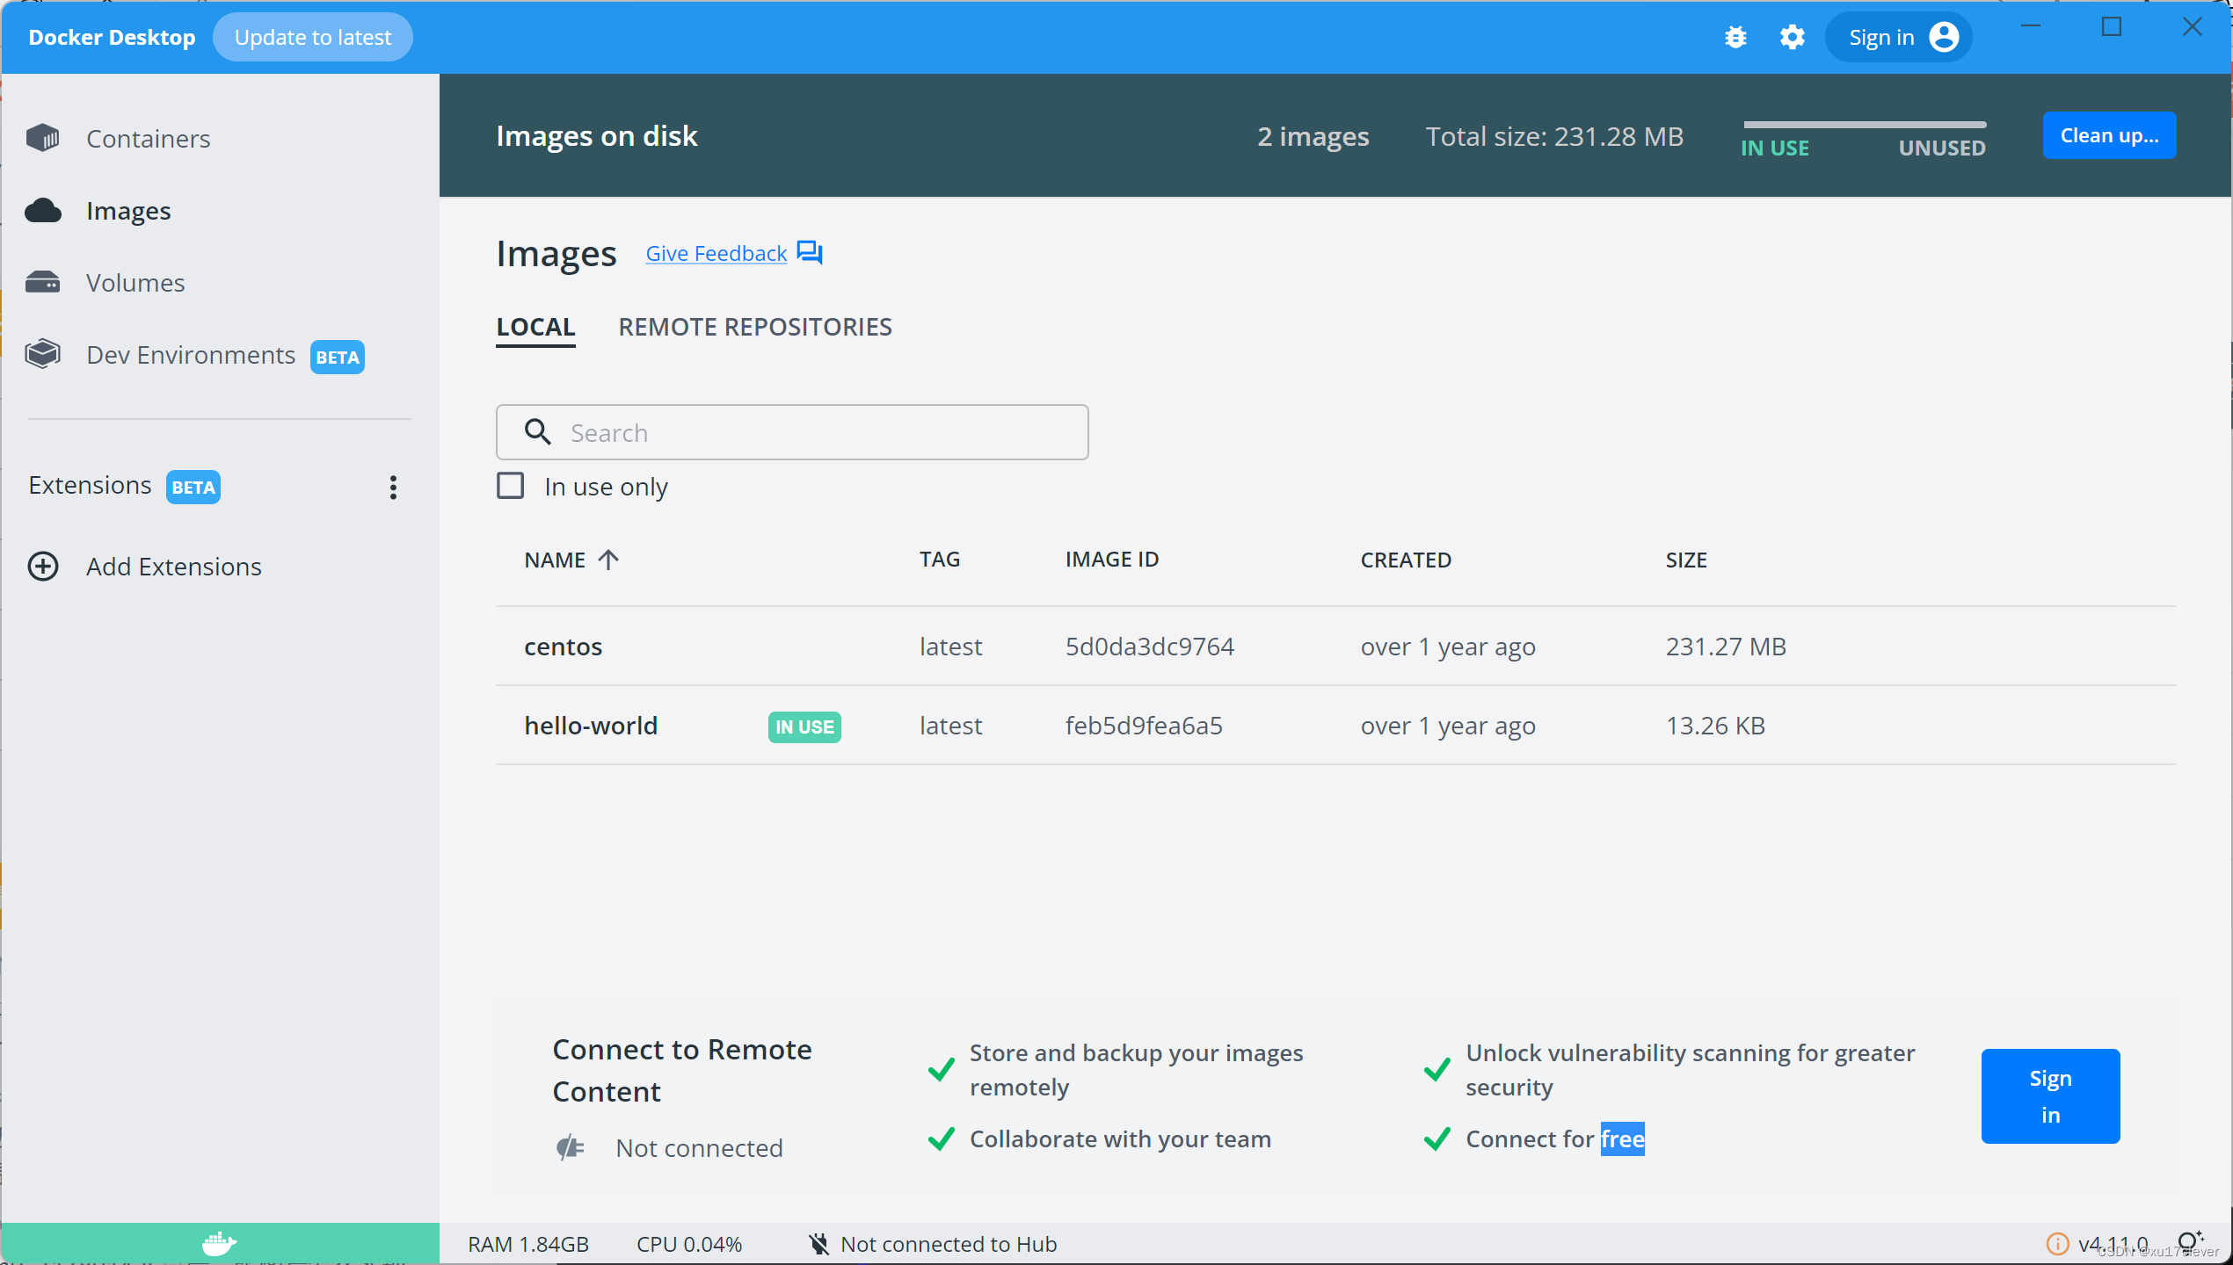Click the Dev Environments sidebar icon
This screenshot has width=2233, height=1265.
47,354
